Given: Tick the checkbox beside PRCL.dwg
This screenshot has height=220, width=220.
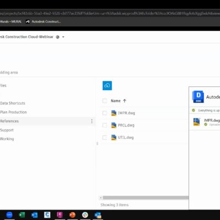Looking at the screenshot, I should (x=105, y=125).
